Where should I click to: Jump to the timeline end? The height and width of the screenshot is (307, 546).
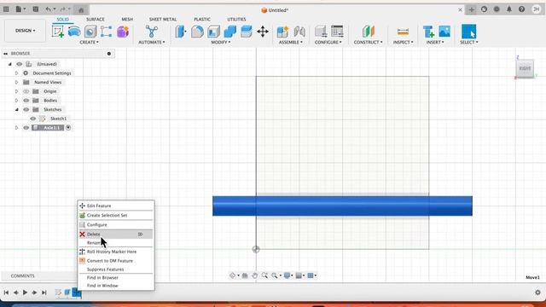[x=44, y=293]
